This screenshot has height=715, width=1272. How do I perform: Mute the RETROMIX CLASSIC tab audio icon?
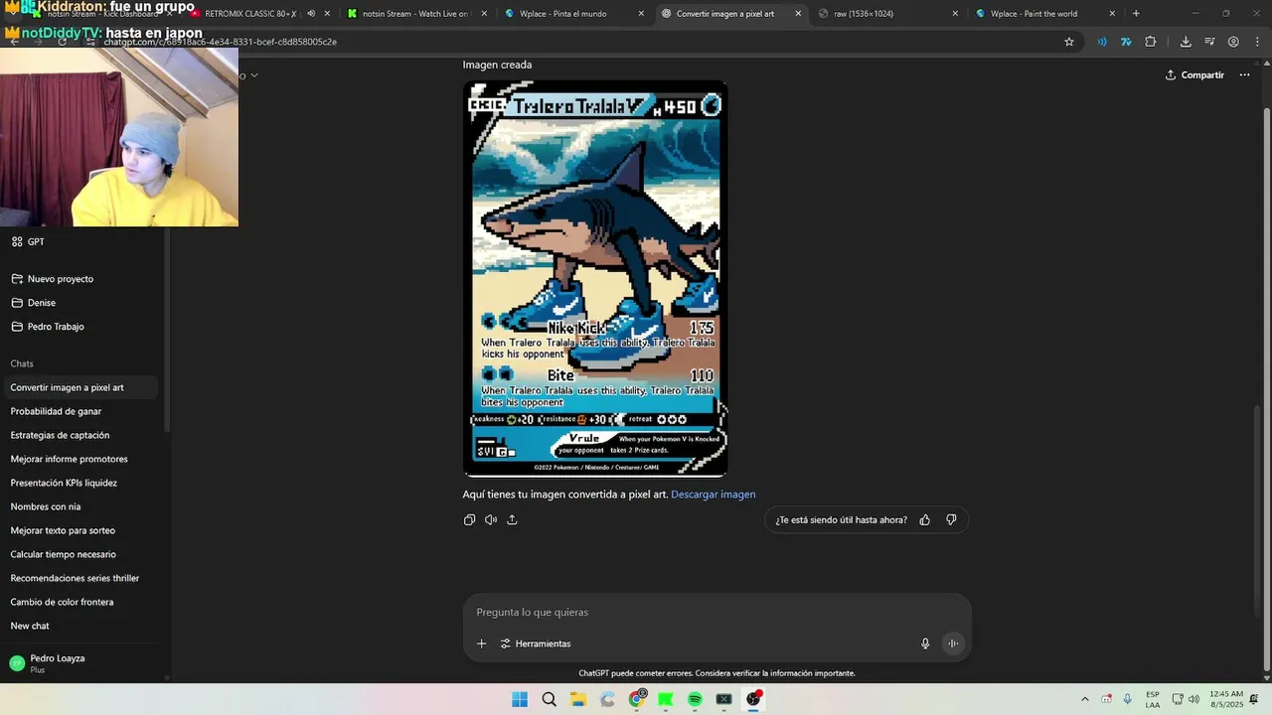[311, 14]
